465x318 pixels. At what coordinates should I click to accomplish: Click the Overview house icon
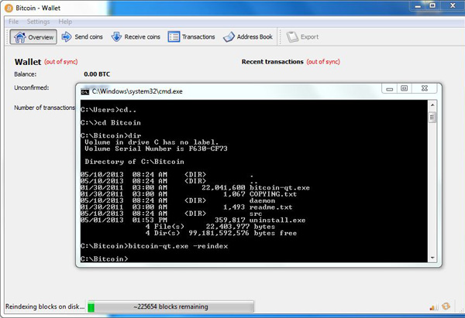[20, 37]
